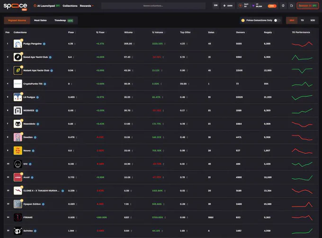322x238 pixels.
Task: Sort by the Supply column
Action: click(268, 33)
